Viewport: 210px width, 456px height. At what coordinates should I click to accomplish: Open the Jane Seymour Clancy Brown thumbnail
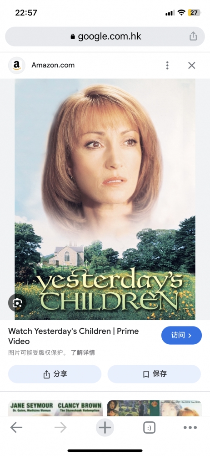tap(55, 408)
